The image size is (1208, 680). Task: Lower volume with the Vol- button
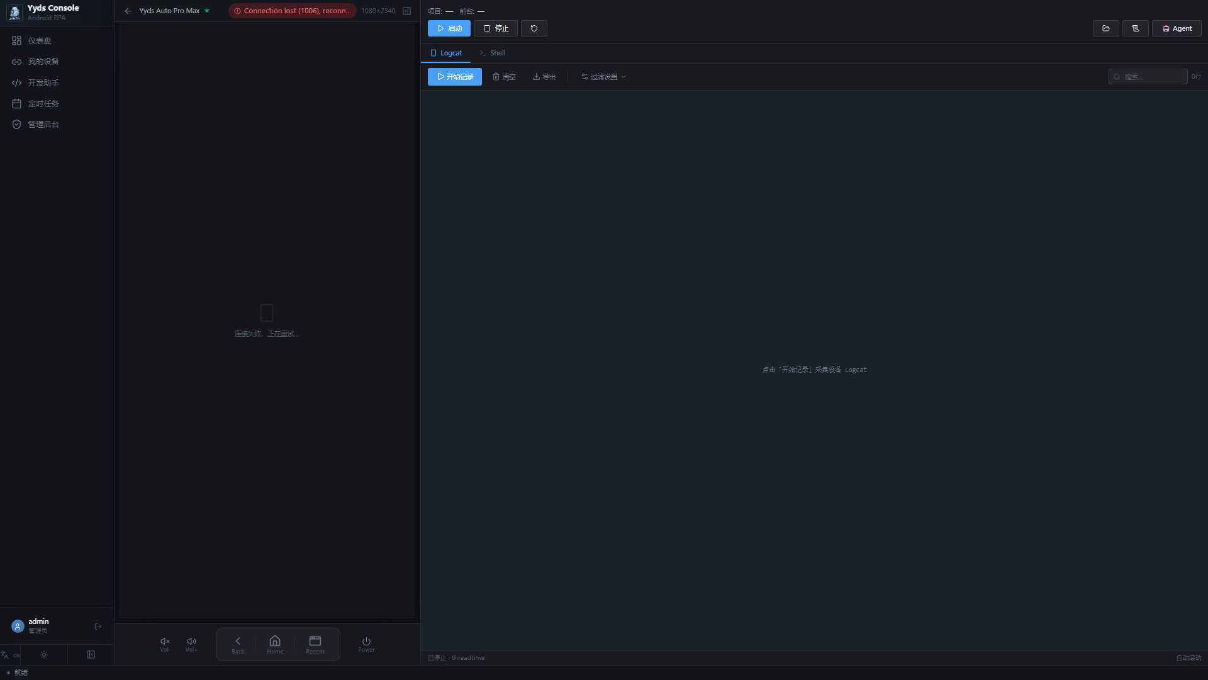[x=165, y=644]
